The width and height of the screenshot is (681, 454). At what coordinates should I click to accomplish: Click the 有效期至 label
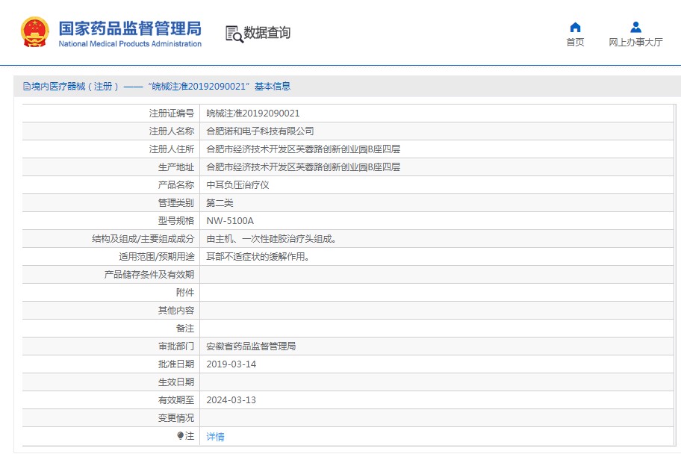click(176, 400)
